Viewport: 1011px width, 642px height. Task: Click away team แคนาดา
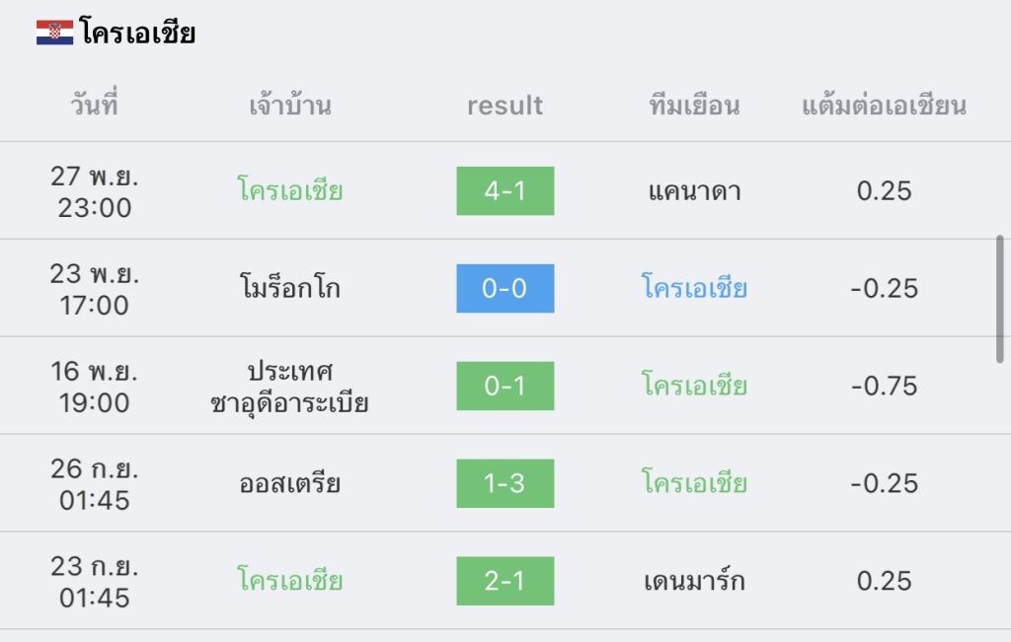point(694,191)
